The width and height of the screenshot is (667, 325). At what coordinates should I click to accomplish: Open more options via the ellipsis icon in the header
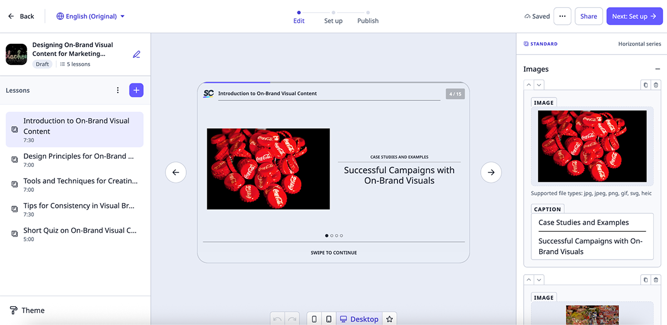(562, 16)
